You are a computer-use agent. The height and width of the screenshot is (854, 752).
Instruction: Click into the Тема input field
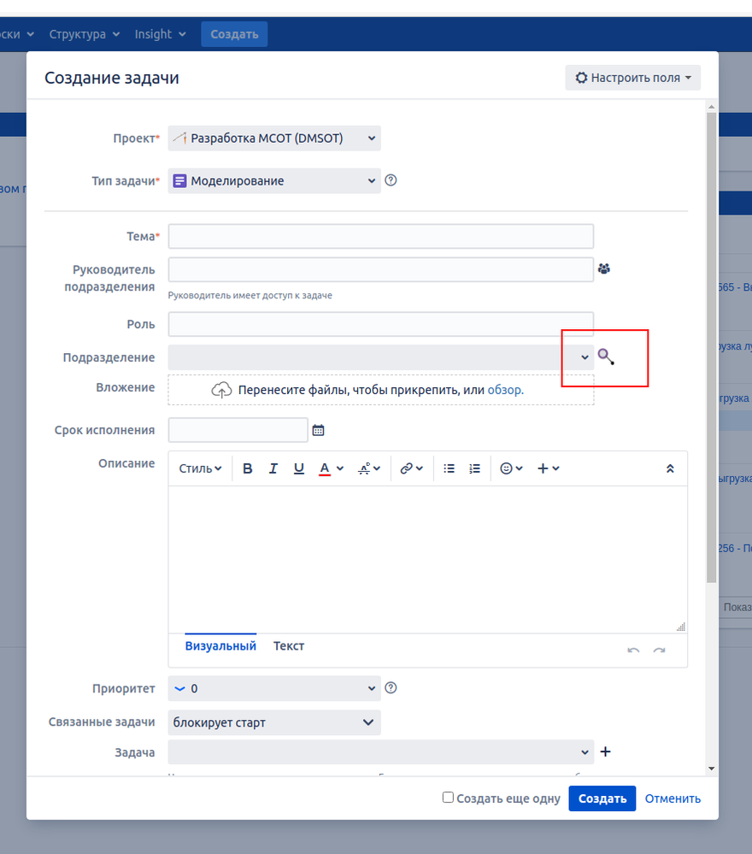coord(381,237)
